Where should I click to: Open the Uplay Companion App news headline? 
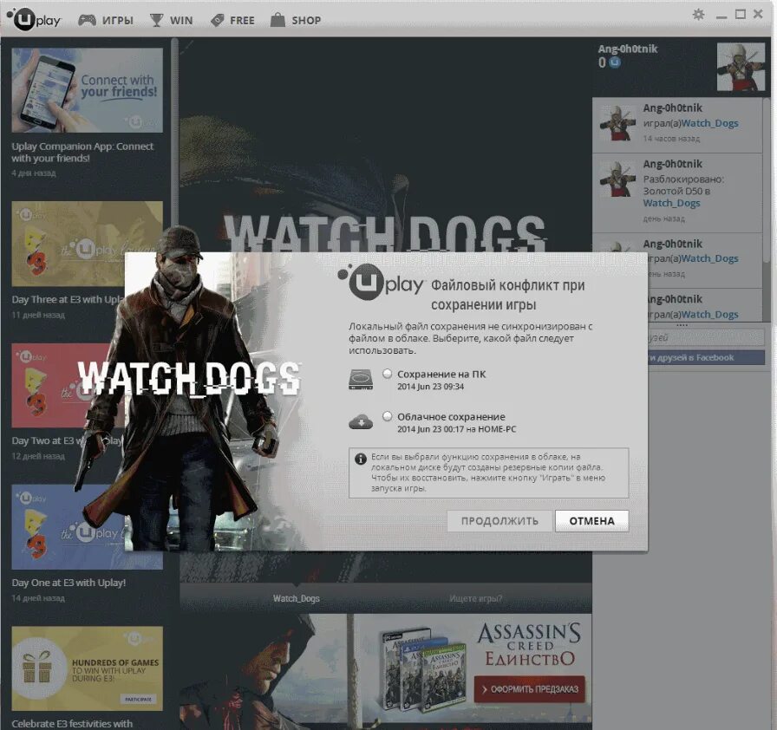82,152
